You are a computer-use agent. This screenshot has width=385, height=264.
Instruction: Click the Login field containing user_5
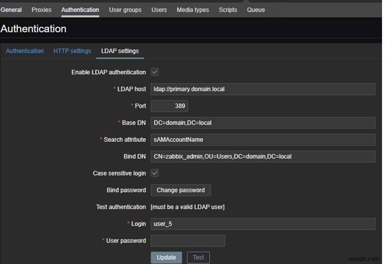263,224
